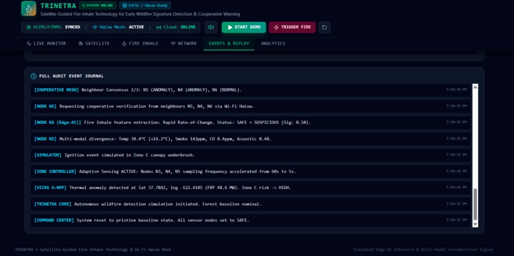
Task: Click the journal scrollbar up arrow
Action: (475, 87)
